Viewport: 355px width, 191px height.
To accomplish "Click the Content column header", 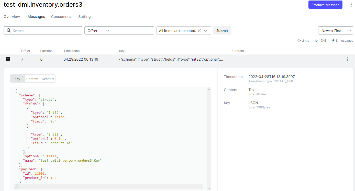I will 238,51.
